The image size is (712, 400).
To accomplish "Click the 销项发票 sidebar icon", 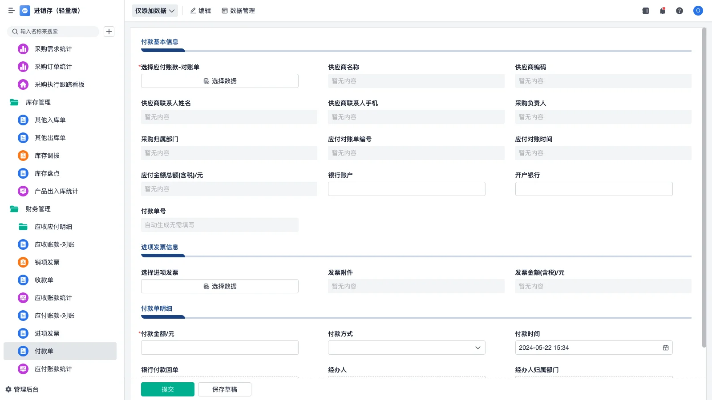I will [23, 262].
